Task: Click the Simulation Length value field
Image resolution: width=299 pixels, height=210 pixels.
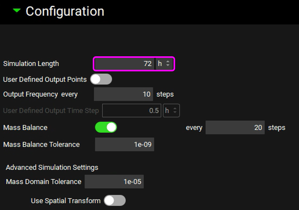Action: [125, 64]
